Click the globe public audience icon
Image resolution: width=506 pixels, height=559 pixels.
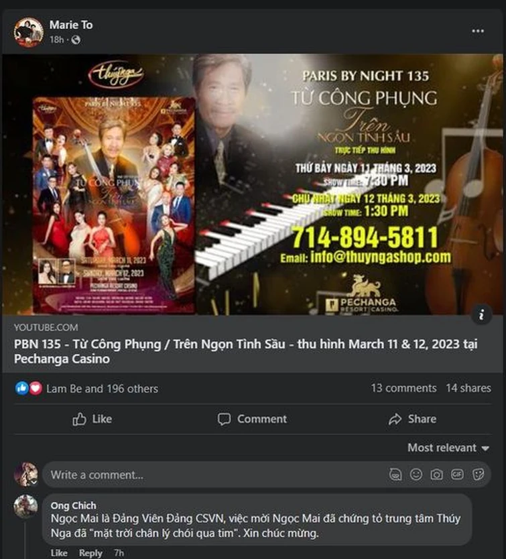point(76,40)
